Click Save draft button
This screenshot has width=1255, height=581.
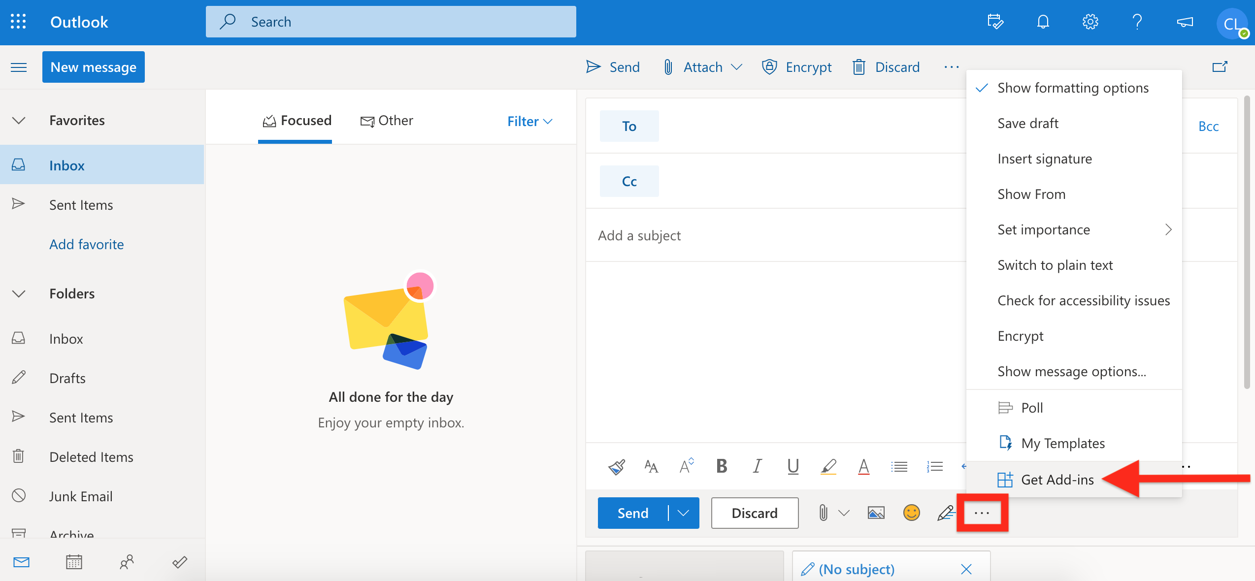point(1027,123)
